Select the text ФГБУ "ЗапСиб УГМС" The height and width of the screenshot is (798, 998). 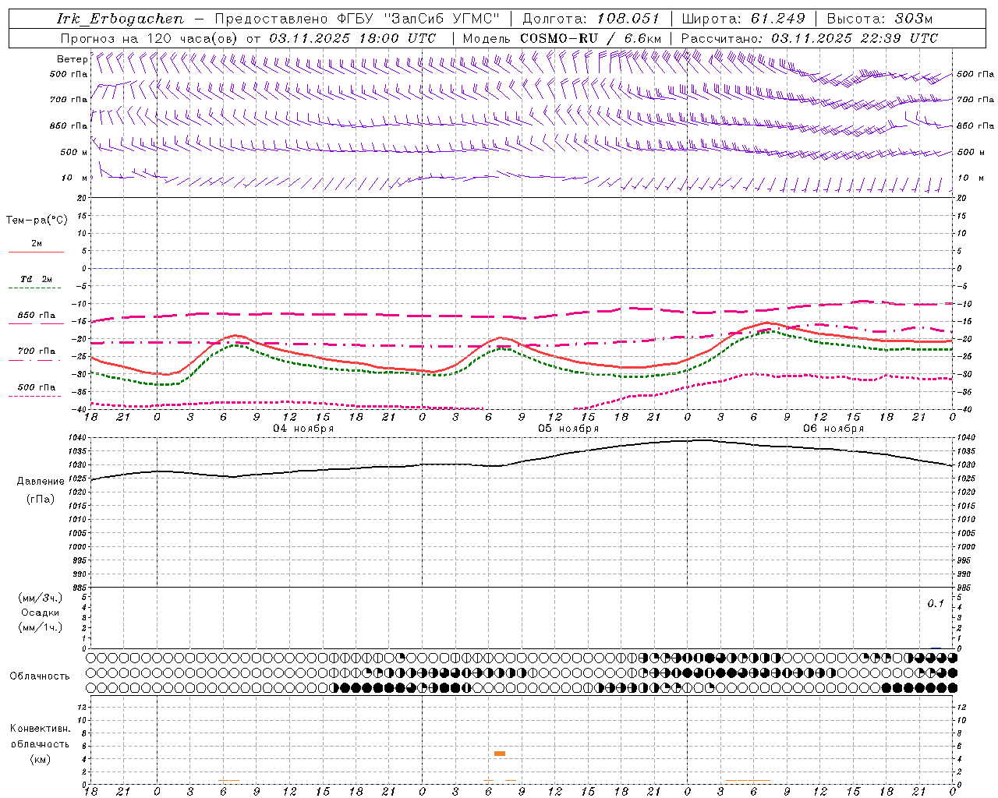[422, 19]
